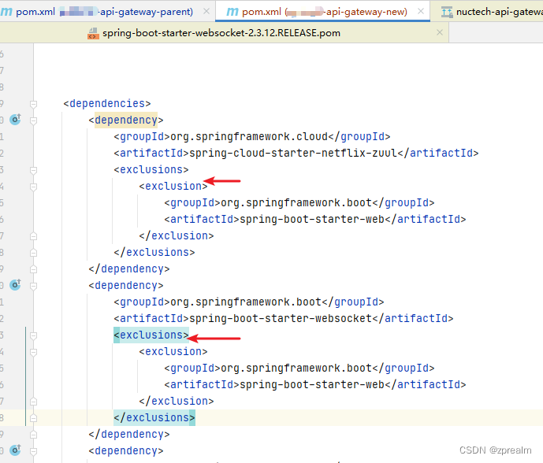Collapse the first exclusions block fold marker
Viewport: 543px width, 463px height.
point(34,170)
